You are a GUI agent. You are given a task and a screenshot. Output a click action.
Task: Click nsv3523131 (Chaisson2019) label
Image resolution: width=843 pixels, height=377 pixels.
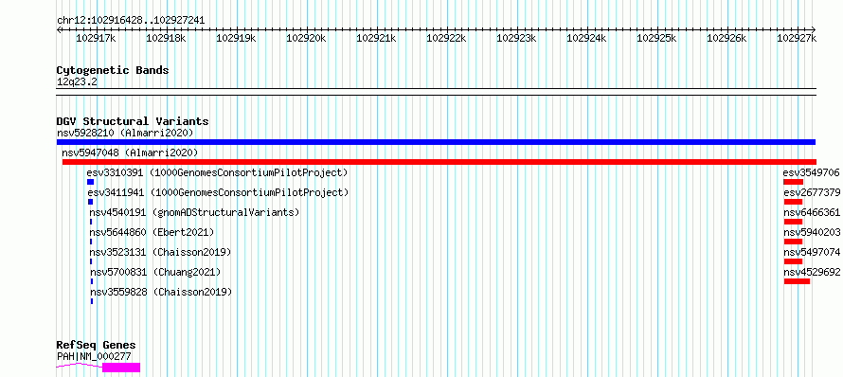coord(160,252)
